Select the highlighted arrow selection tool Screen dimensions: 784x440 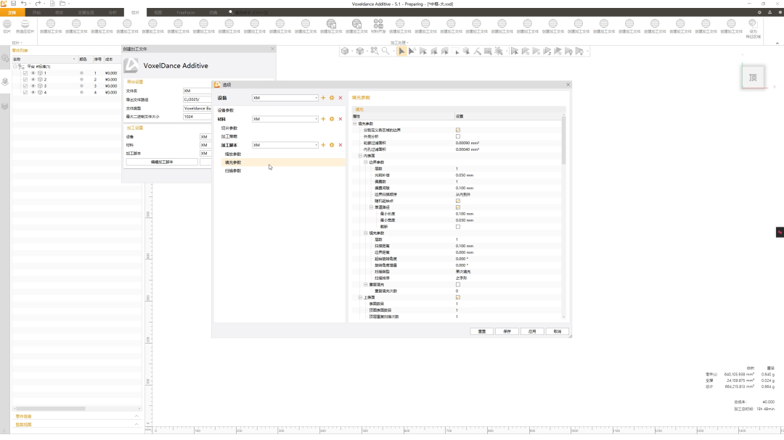(401, 51)
